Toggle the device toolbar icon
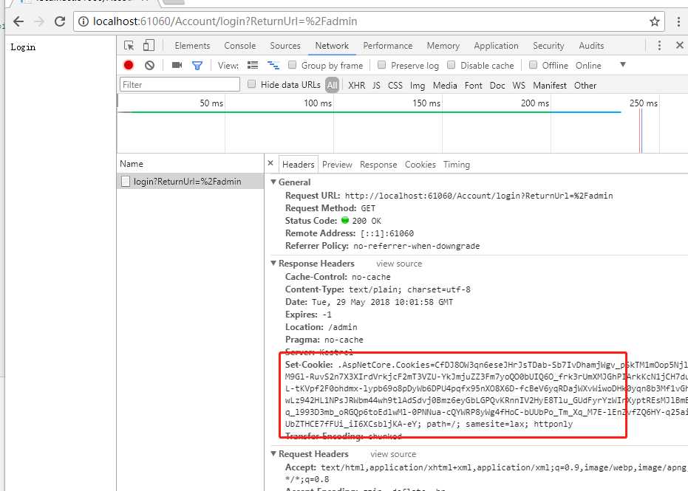This screenshot has height=491, width=688. click(149, 45)
